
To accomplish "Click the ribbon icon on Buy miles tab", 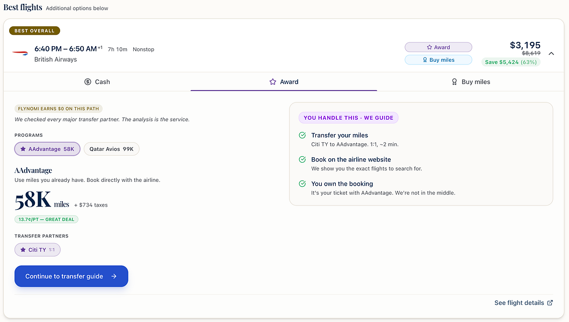I will tap(455, 82).
